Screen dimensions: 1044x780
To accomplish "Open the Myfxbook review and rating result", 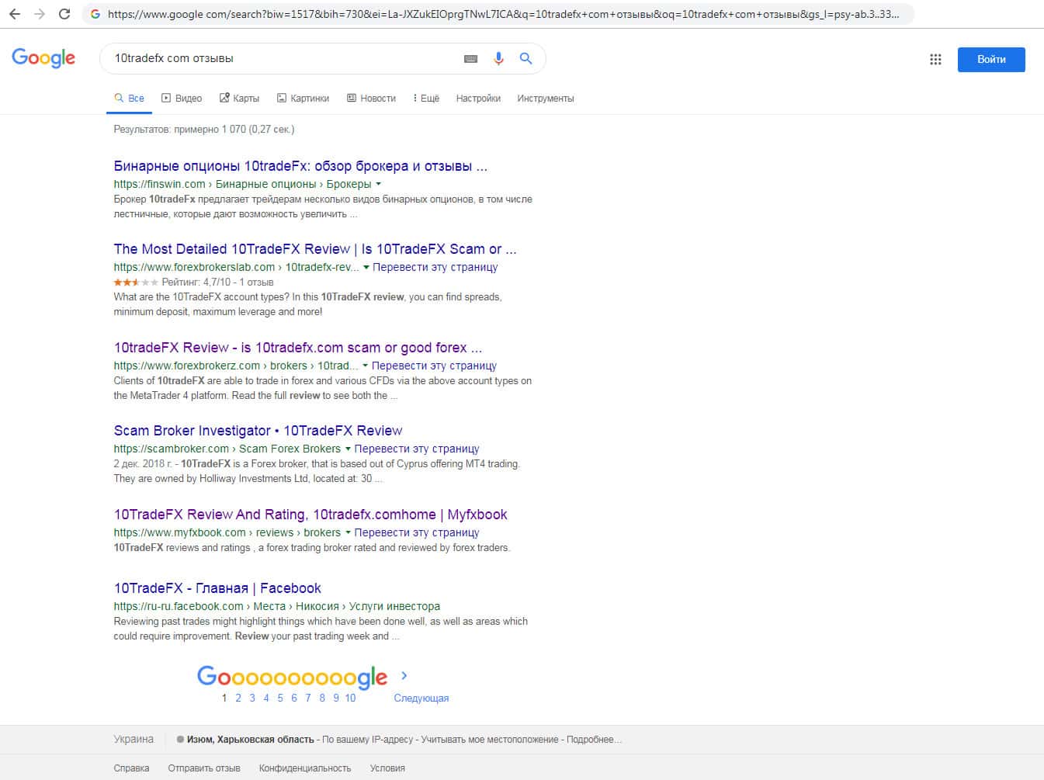I will 310,515.
